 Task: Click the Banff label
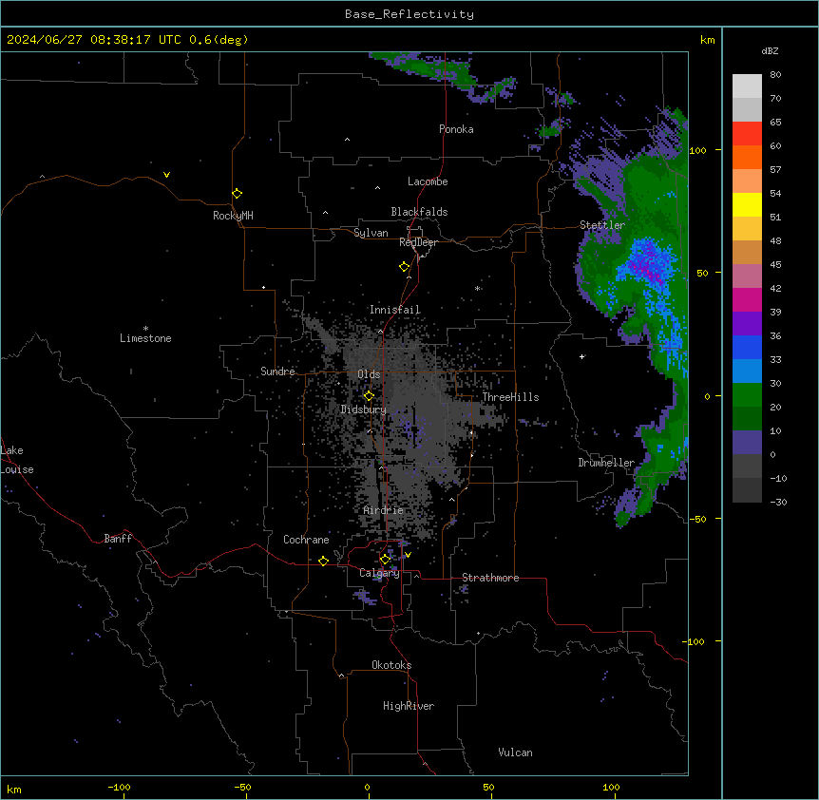coord(118,539)
